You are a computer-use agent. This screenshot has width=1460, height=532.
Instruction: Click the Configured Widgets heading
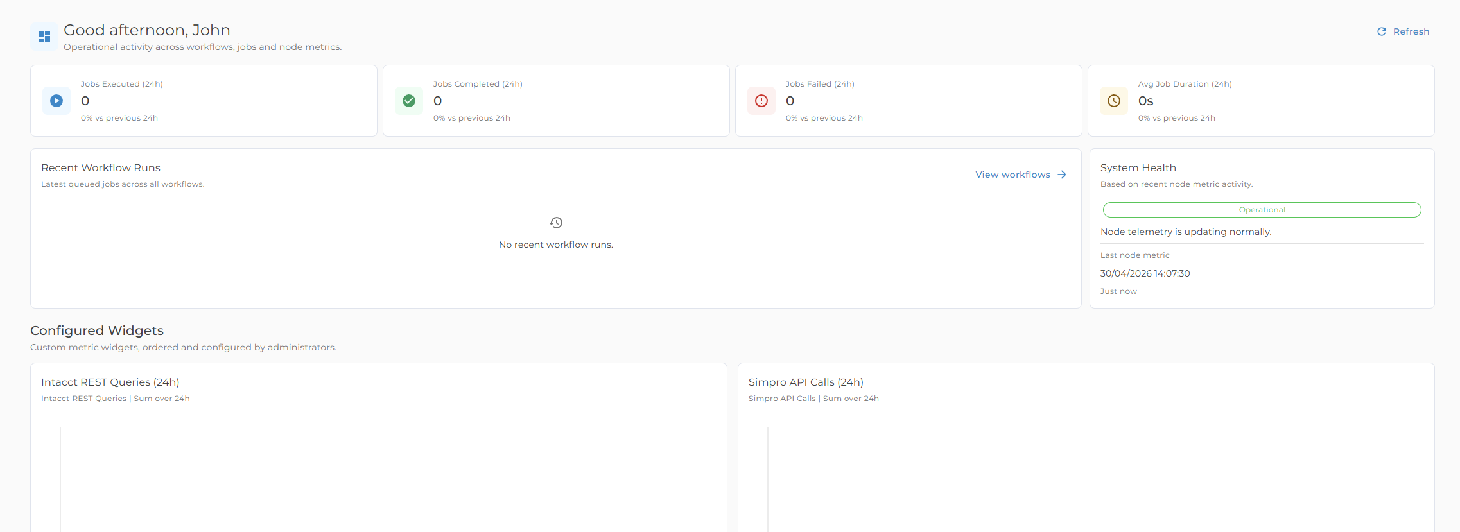[x=97, y=330]
